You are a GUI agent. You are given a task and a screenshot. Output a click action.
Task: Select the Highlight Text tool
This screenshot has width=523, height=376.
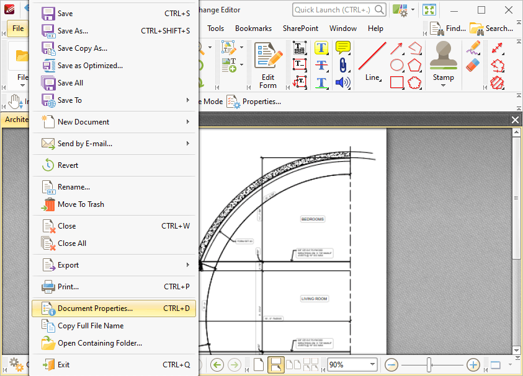[321, 48]
